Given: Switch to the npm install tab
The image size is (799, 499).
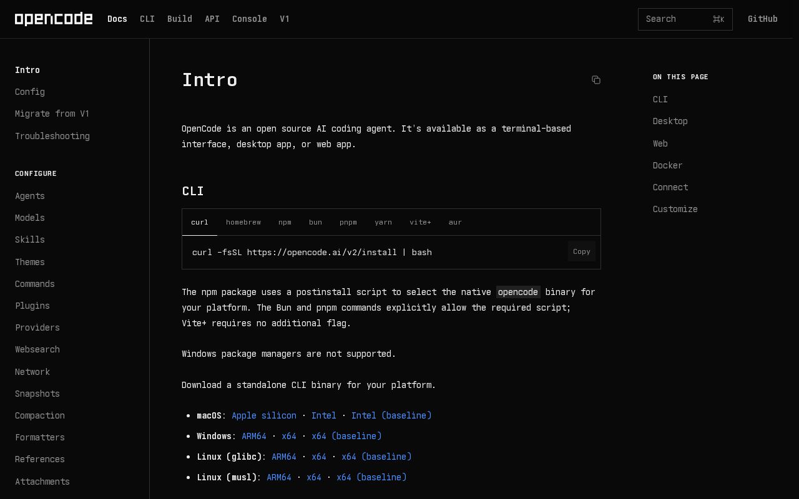Looking at the screenshot, I should (285, 222).
